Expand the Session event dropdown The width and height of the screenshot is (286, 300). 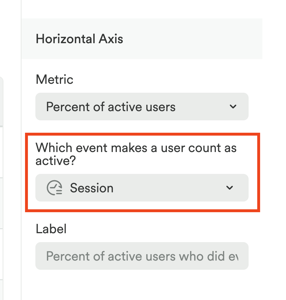(x=142, y=188)
